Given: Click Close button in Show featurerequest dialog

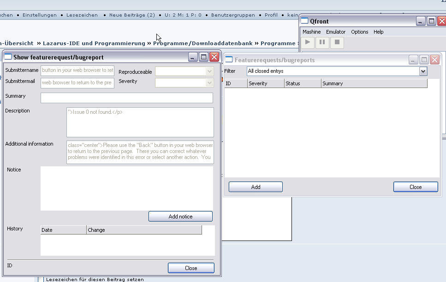Looking at the screenshot, I should 191,268.
